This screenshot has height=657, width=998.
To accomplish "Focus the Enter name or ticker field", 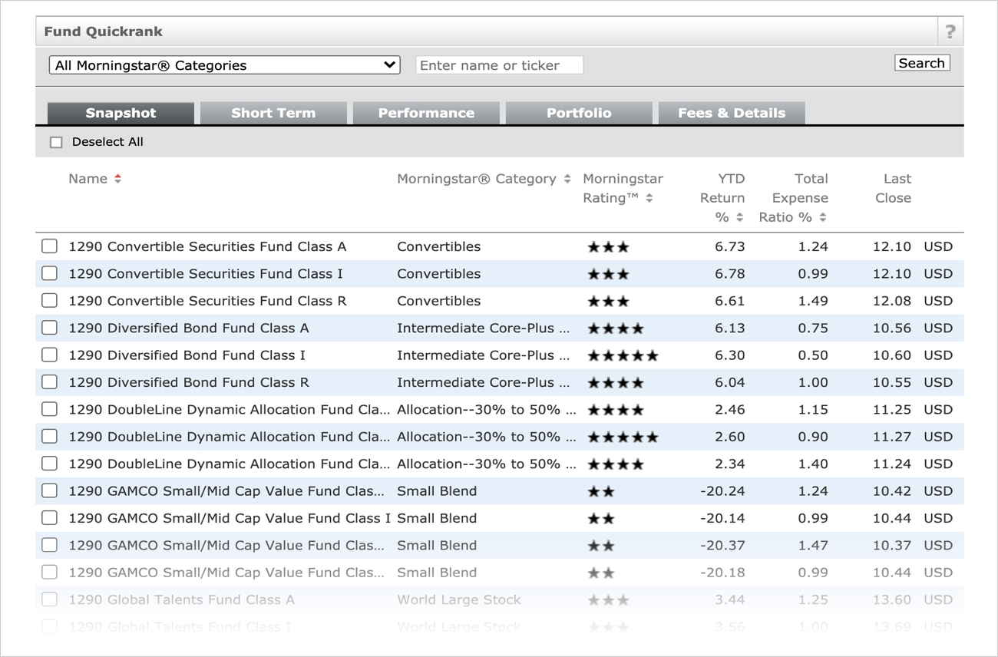I will (499, 65).
